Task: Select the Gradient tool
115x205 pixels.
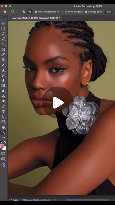Action: [x=3, y=86]
